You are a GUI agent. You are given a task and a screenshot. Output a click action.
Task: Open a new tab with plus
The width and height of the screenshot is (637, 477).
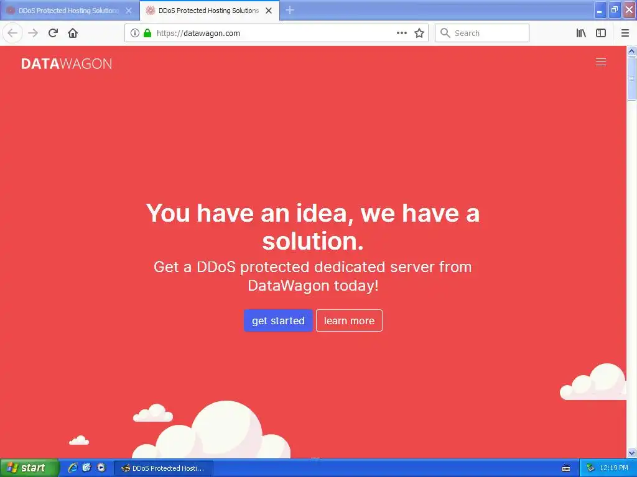tap(290, 10)
